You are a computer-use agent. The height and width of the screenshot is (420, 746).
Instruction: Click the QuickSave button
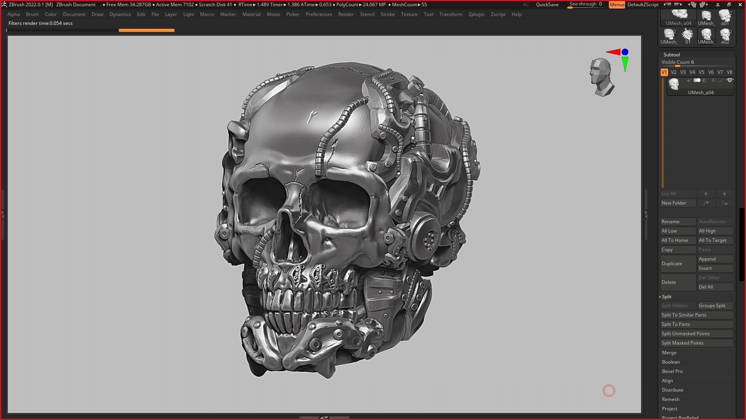coord(547,5)
